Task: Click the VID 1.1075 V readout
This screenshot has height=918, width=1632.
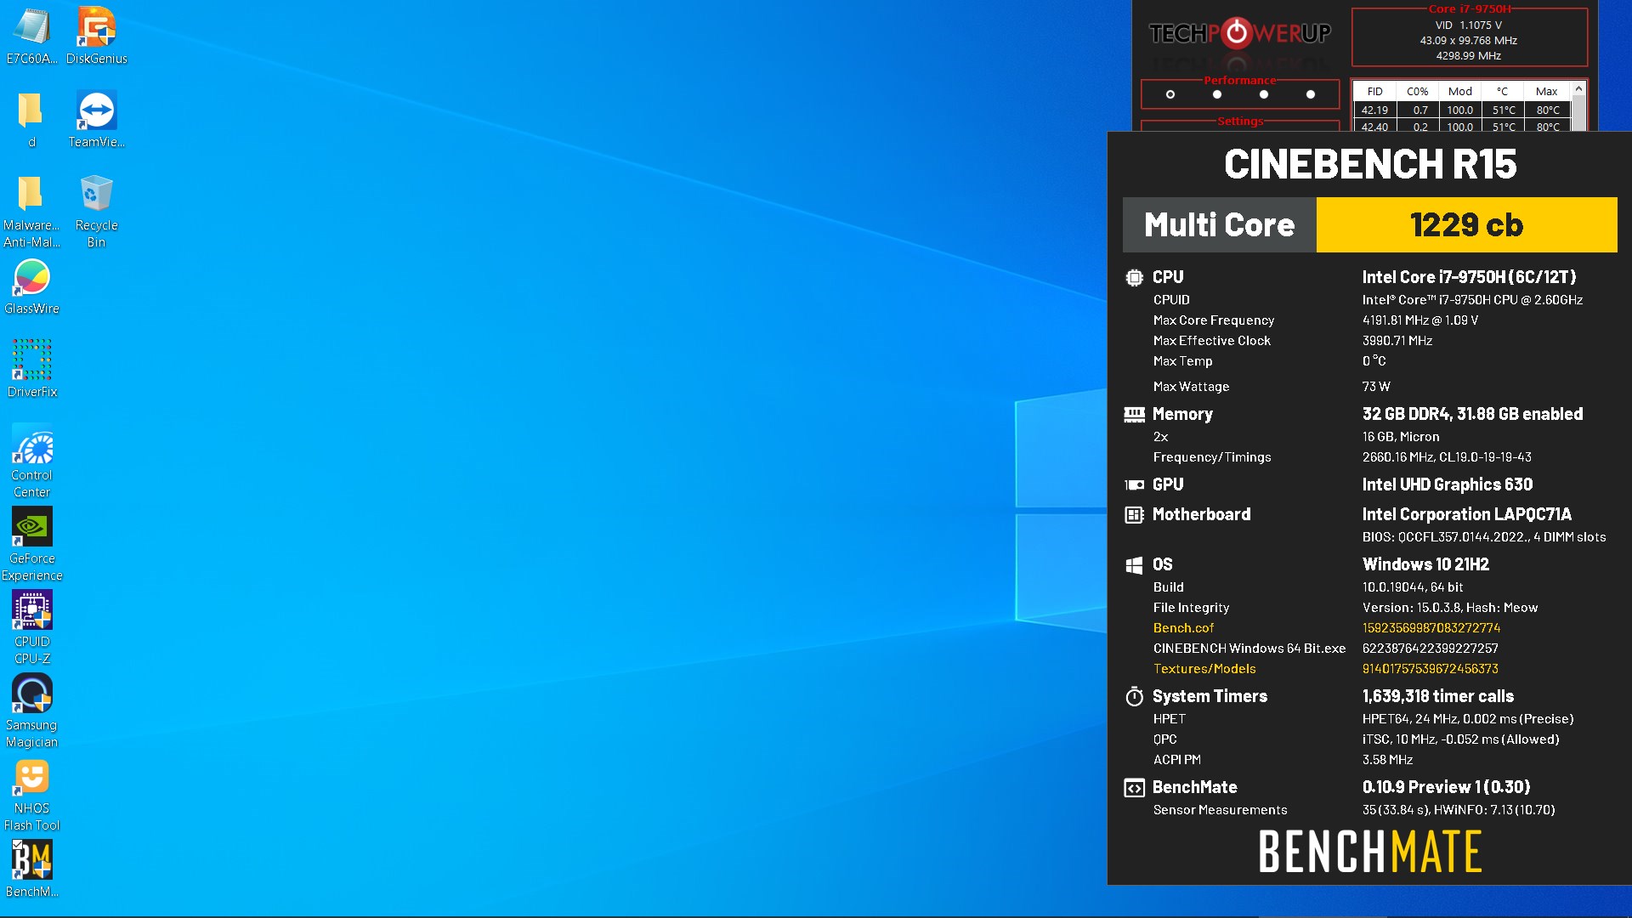Action: [1468, 25]
